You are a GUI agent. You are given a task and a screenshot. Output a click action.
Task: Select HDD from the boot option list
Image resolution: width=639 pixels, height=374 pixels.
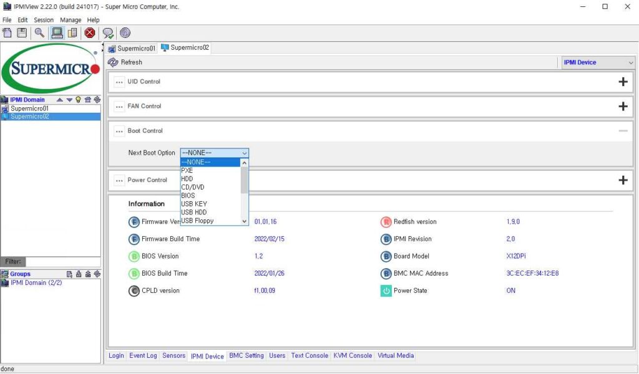pyautogui.click(x=210, y=179)
